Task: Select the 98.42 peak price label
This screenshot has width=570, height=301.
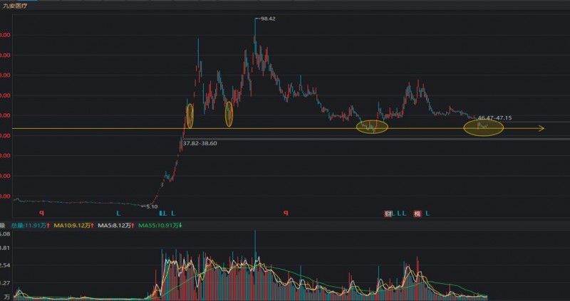Action: tap(268, 19)
